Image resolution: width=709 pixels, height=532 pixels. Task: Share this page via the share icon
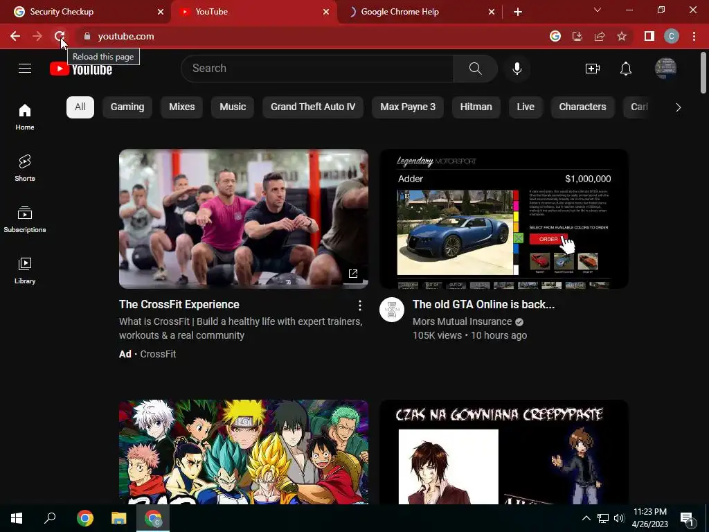coord(600,36)
